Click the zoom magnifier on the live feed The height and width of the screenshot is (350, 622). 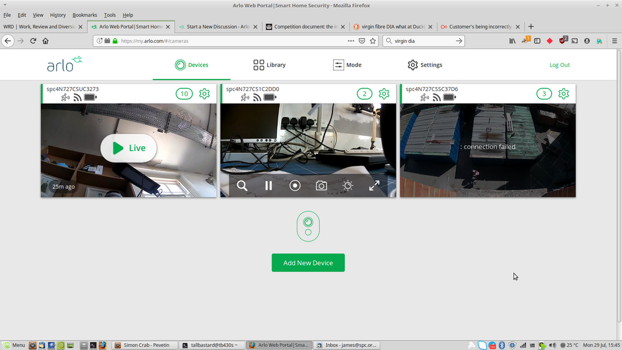click(x=242, y=186)
